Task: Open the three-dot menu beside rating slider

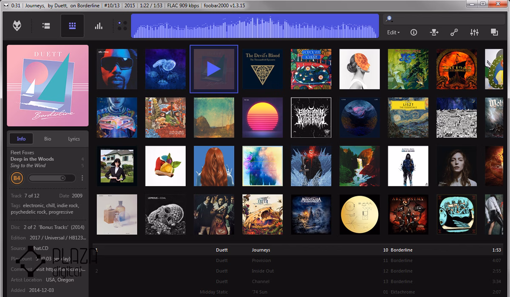Action: click(82, 178)
